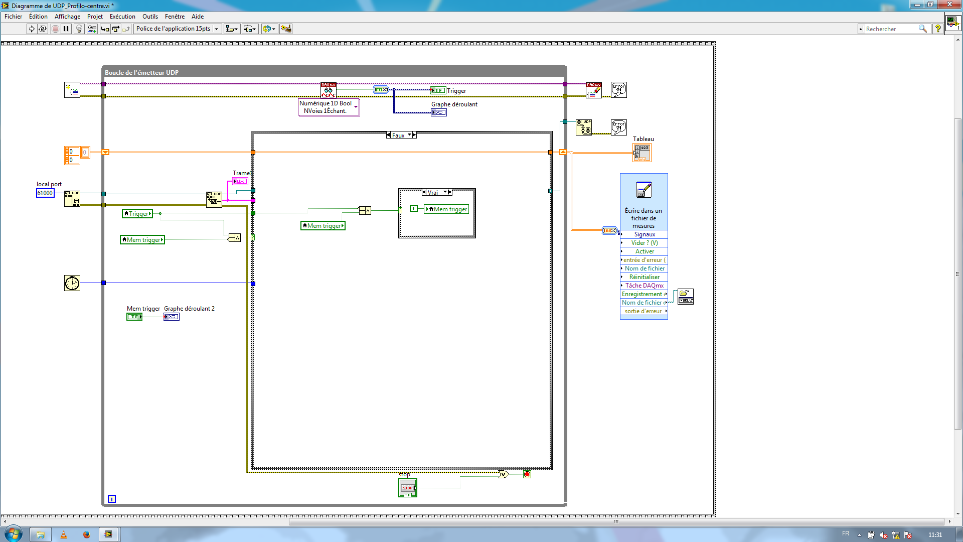Click the local port value 61000
This screenshot has height=542, width=963.
(45, 193)
